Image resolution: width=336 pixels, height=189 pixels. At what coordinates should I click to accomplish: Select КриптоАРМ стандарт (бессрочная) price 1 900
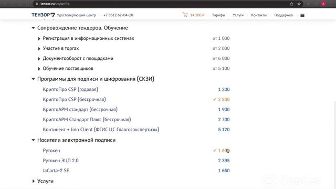point(224,110)
